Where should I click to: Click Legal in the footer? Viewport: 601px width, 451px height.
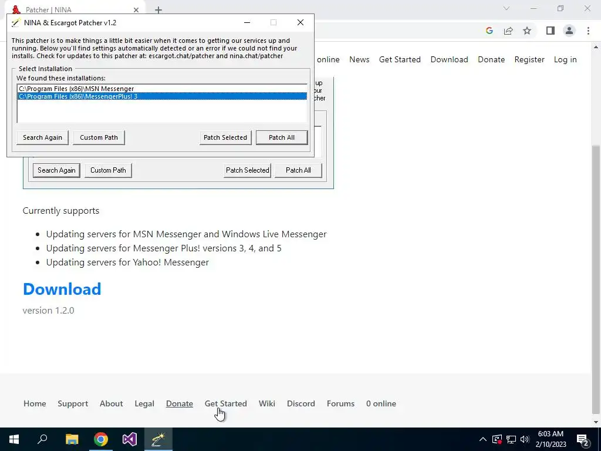click(144, 403)
